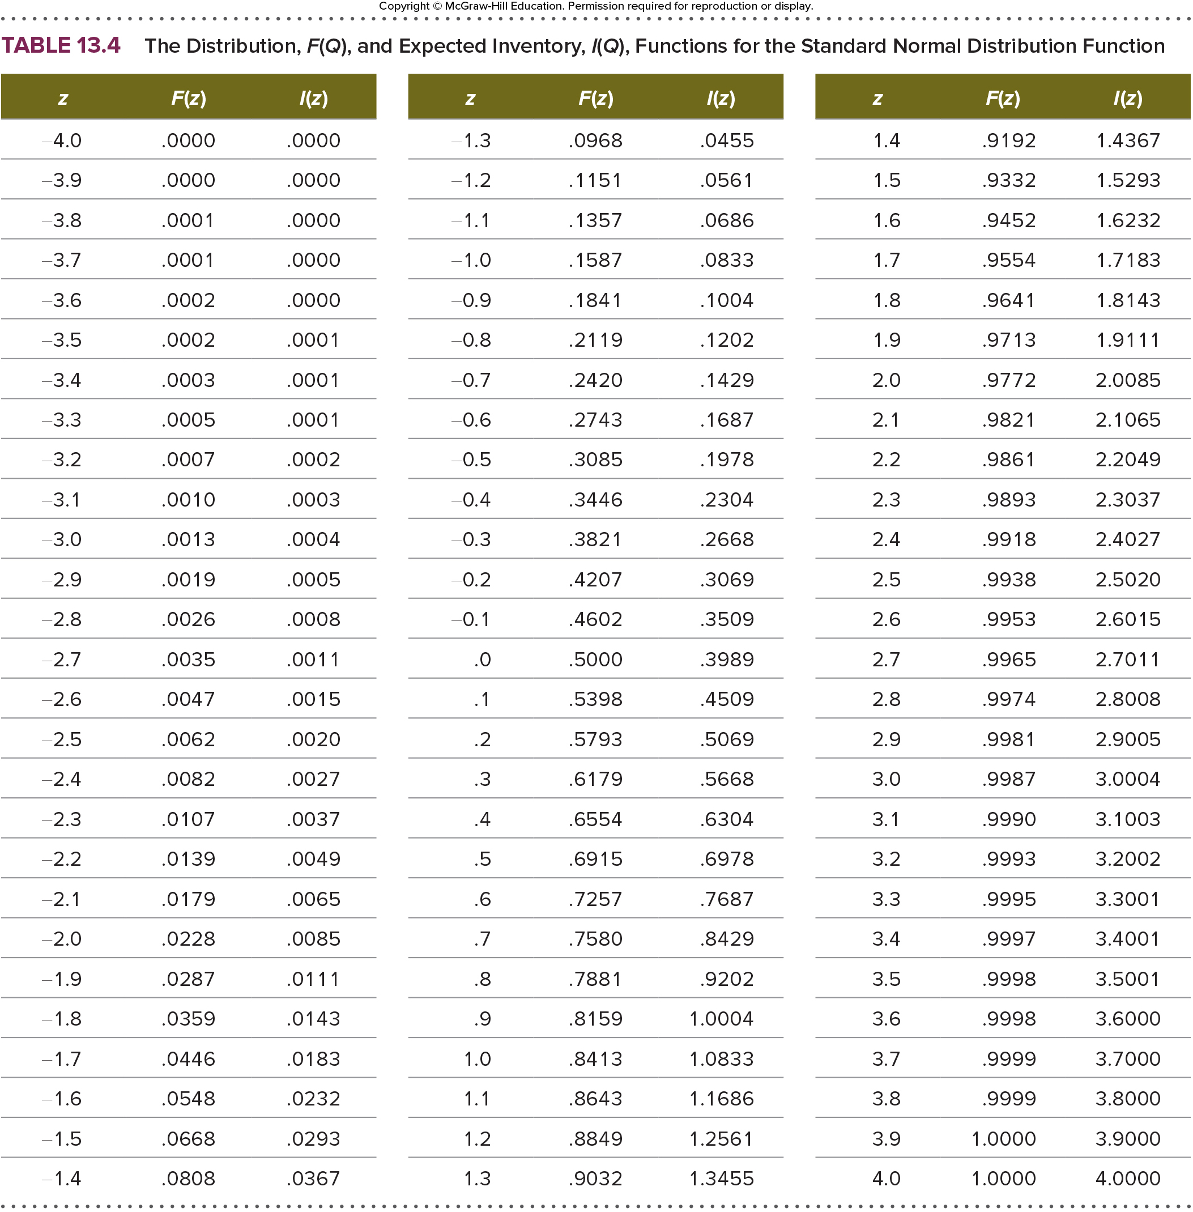Click the z value -2.5 cell
Viewport: 1193px width, 1212px height.
[62, 739]
